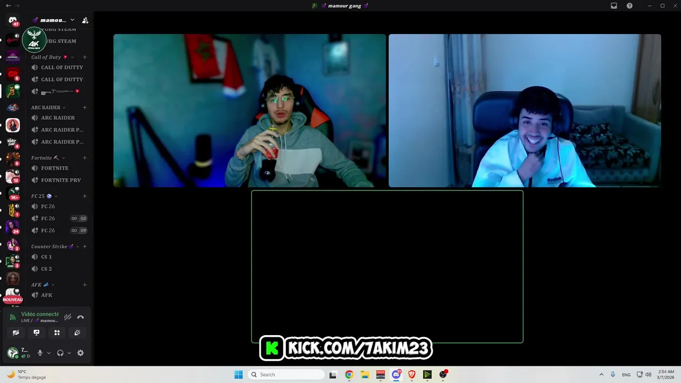
Task: Open the weather widget Temps dégagé
Action: [27, 374]
